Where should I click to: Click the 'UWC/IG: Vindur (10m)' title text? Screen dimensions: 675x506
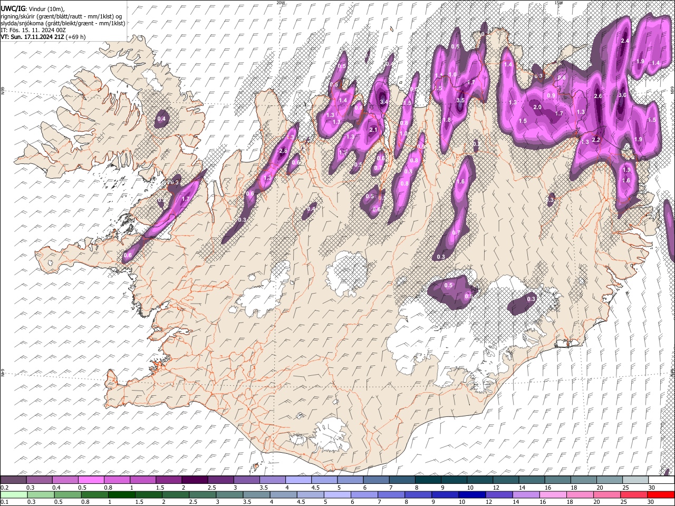click(x=32, y=8)
